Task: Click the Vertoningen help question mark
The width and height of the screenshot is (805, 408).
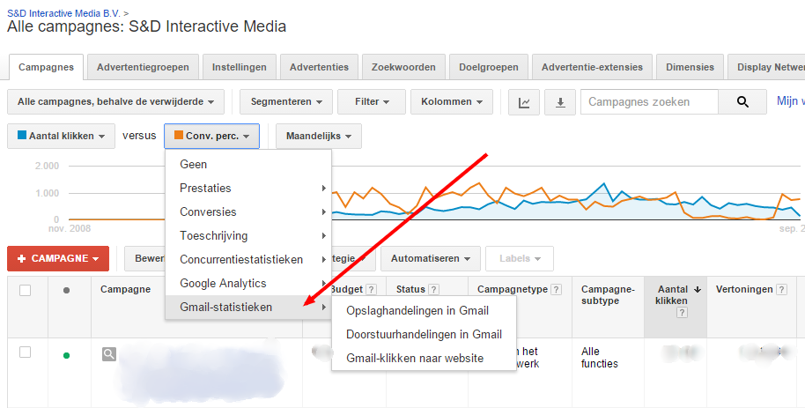Action: (x=781, y=290)
